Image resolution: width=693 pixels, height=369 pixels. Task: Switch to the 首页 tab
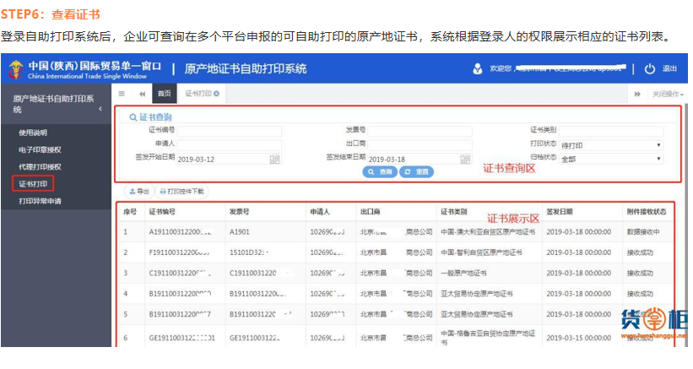pos(165,93)
